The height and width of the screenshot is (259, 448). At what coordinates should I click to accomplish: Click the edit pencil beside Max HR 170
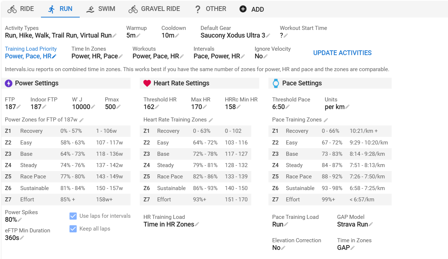coord(205,107)
